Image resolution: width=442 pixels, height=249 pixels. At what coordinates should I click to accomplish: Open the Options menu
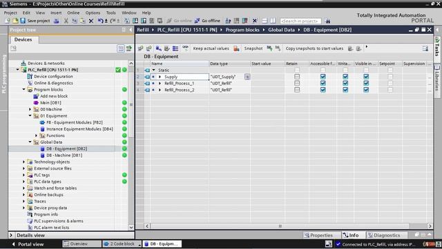tap(93, 12)
